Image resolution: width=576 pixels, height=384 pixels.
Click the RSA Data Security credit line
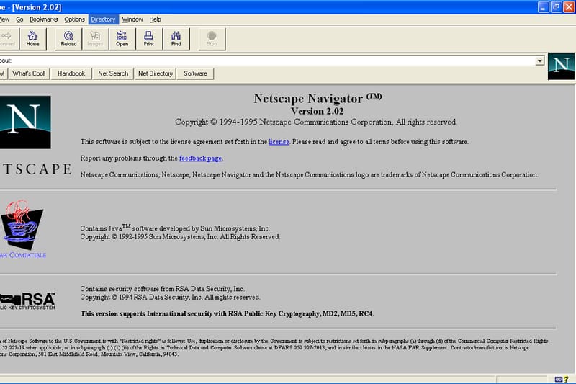[x=163, y=289]
